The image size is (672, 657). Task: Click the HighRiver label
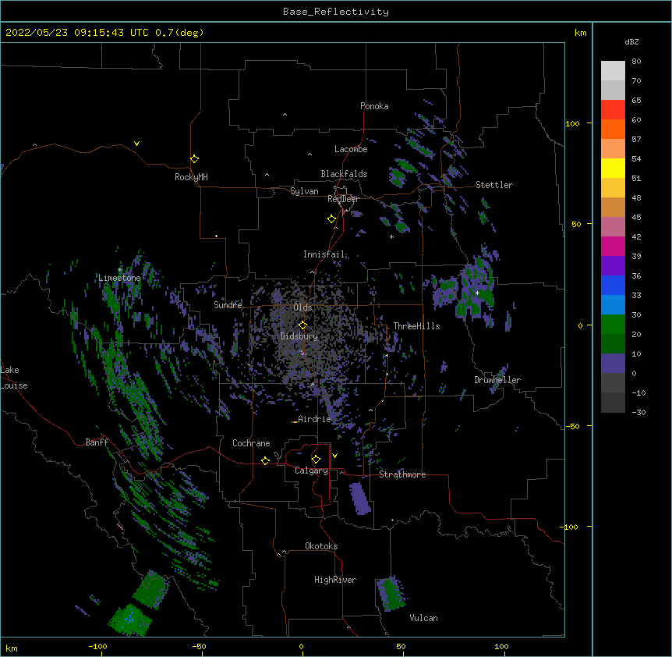pos(335,580)
